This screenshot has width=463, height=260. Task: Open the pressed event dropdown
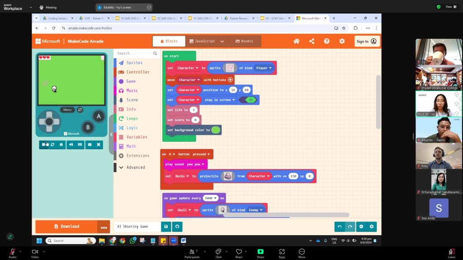pos(201,154)
